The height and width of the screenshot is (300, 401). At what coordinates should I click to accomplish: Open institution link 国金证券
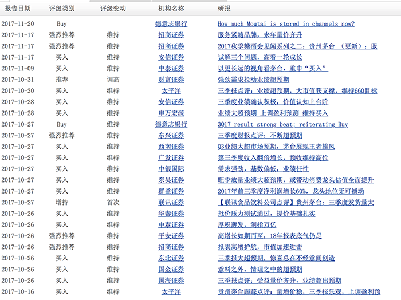click(x=171, y=269)
